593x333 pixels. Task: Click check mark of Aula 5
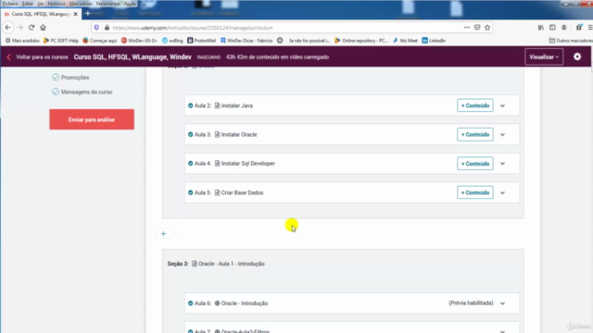pos(190,192)
